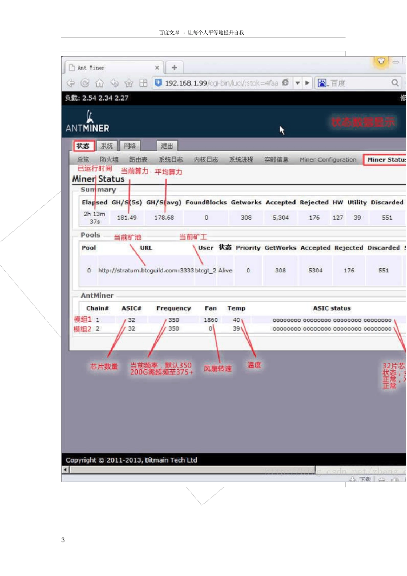Go back with the browser back arrow
This screenshot has width=407, height=576.
click(71, 83)
